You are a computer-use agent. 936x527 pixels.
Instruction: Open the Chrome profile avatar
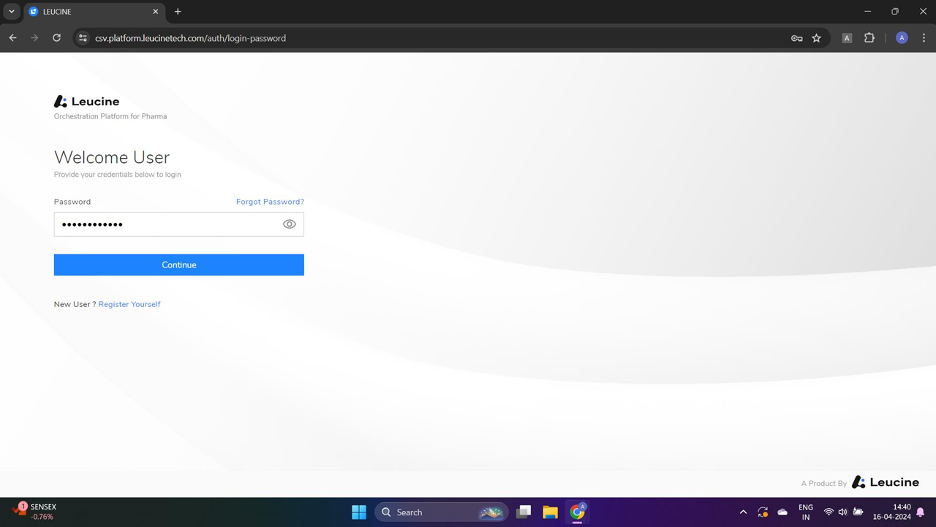pyautogui.click(x=902, y=38)
